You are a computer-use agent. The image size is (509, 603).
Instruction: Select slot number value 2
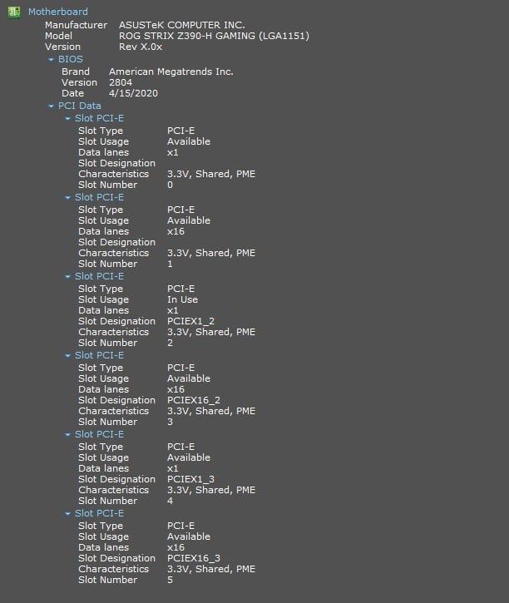(x=170, y=343)
